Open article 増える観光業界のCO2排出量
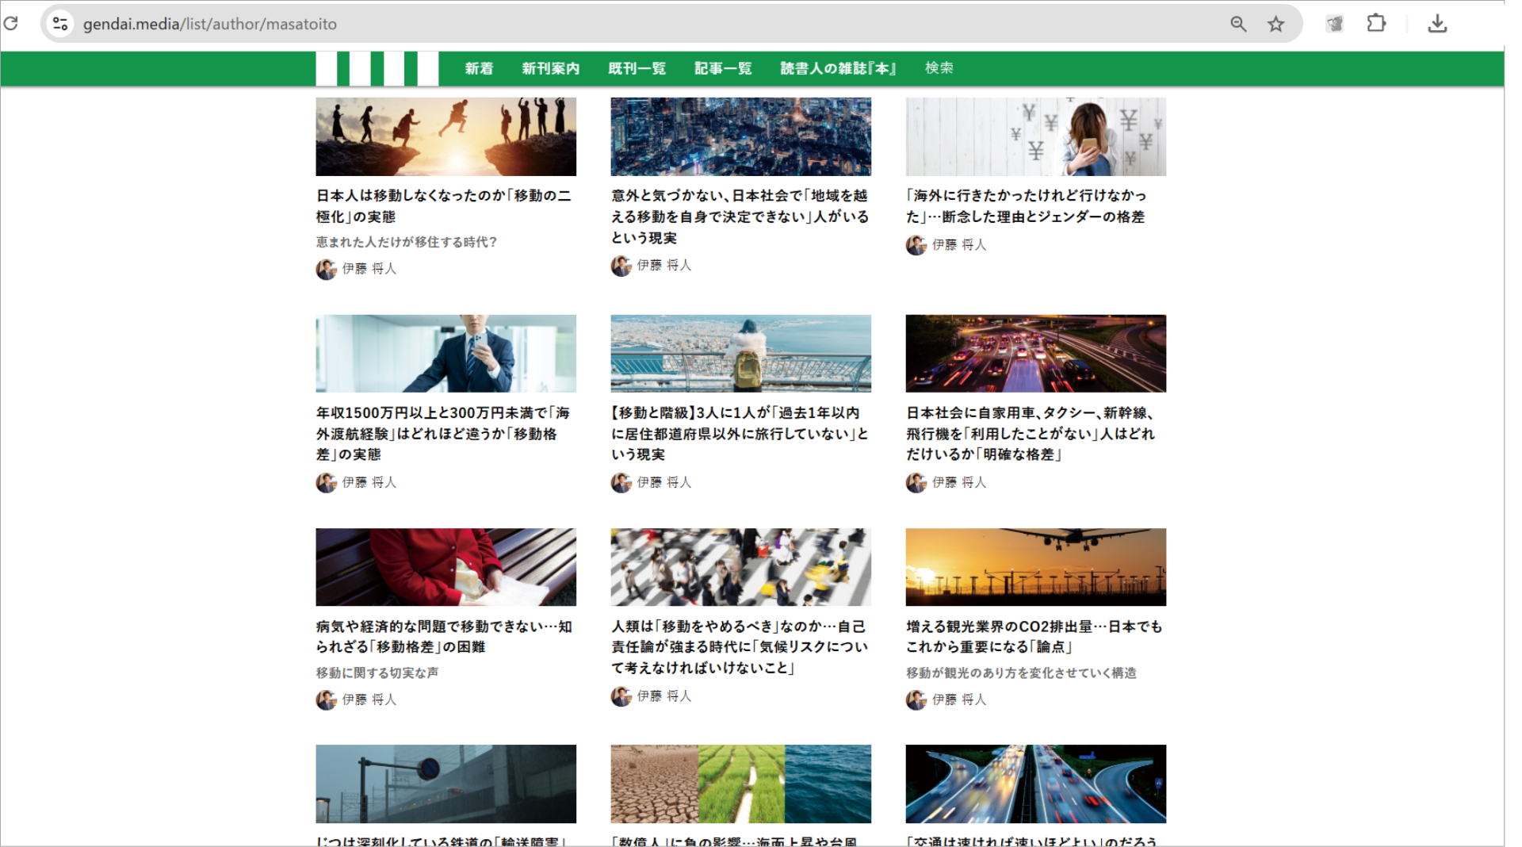 (1034, 636)
